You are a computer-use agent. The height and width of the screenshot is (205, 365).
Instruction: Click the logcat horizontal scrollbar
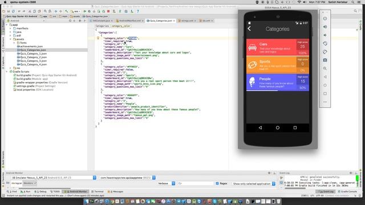pyautogui.click(x=44, y=188)
